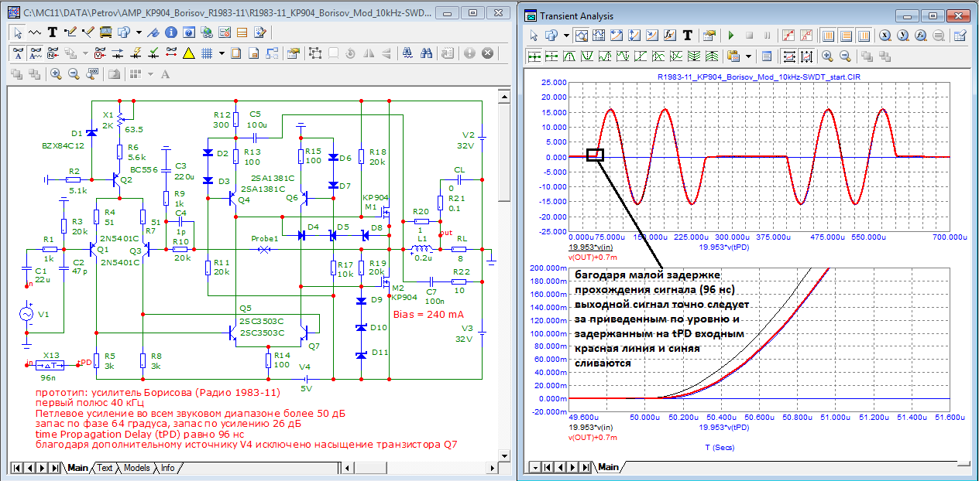Viewport: 979px width, 481px height.
Task: Click the bold T text tool in analysis window
Action: 689,36
